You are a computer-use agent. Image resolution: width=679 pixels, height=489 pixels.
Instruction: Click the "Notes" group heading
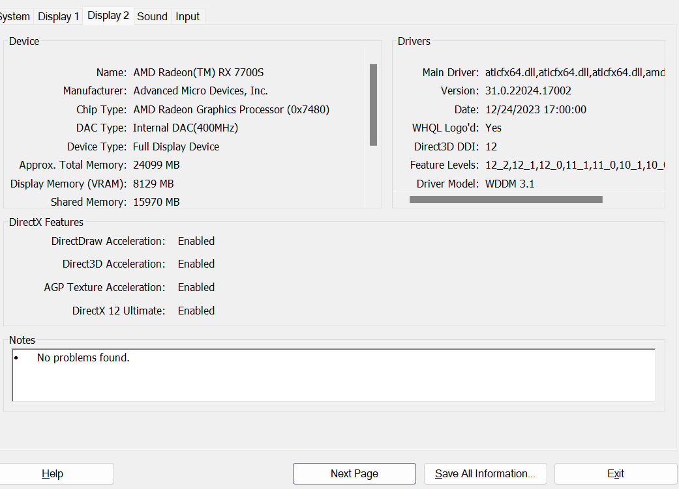pos(22,340)
